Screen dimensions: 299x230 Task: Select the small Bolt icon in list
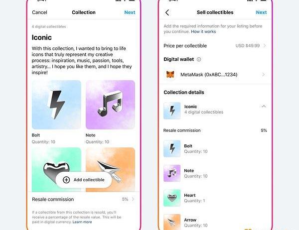pyautogui.click(x=172, y=149)
